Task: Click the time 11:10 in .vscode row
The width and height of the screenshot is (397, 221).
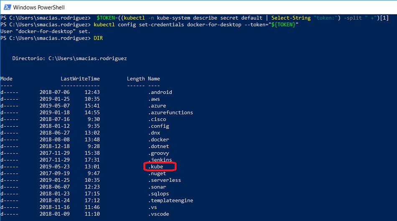Action: [x=92, y=214]
